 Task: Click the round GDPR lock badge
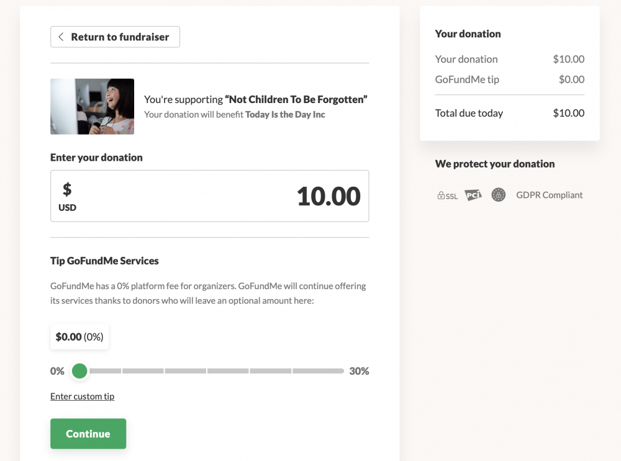[498, 195]
